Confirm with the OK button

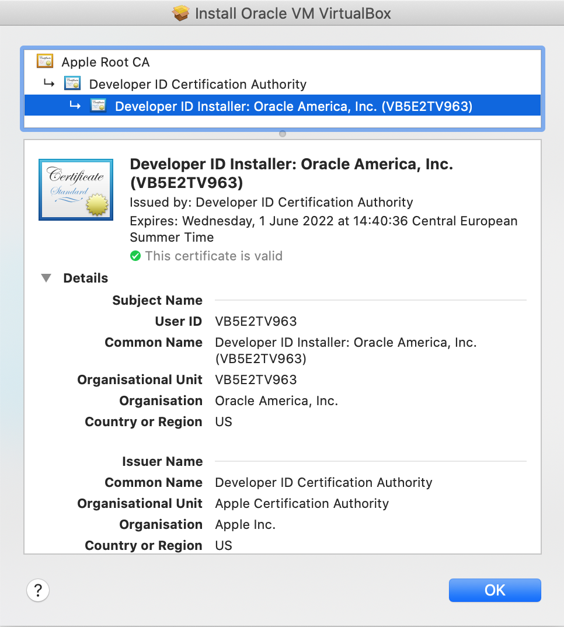(495, 590)
